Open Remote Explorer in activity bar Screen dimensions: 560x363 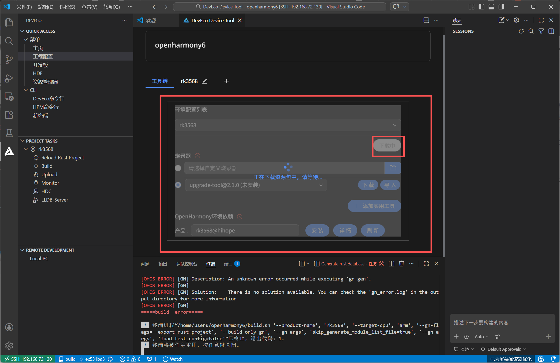click(9, 97)
